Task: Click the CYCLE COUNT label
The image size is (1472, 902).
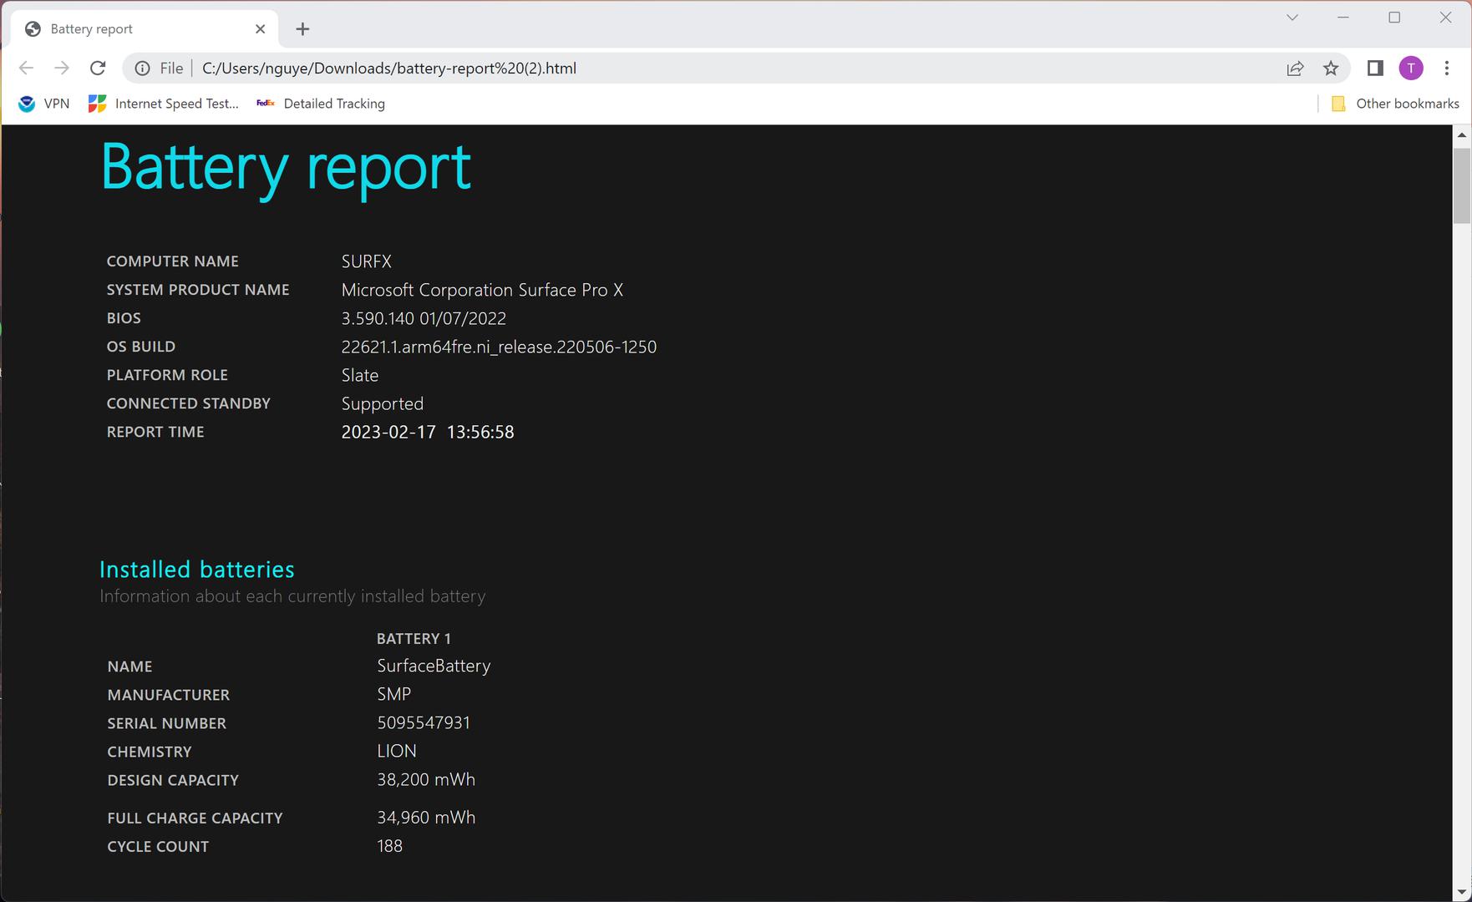Action: point(158,847)
